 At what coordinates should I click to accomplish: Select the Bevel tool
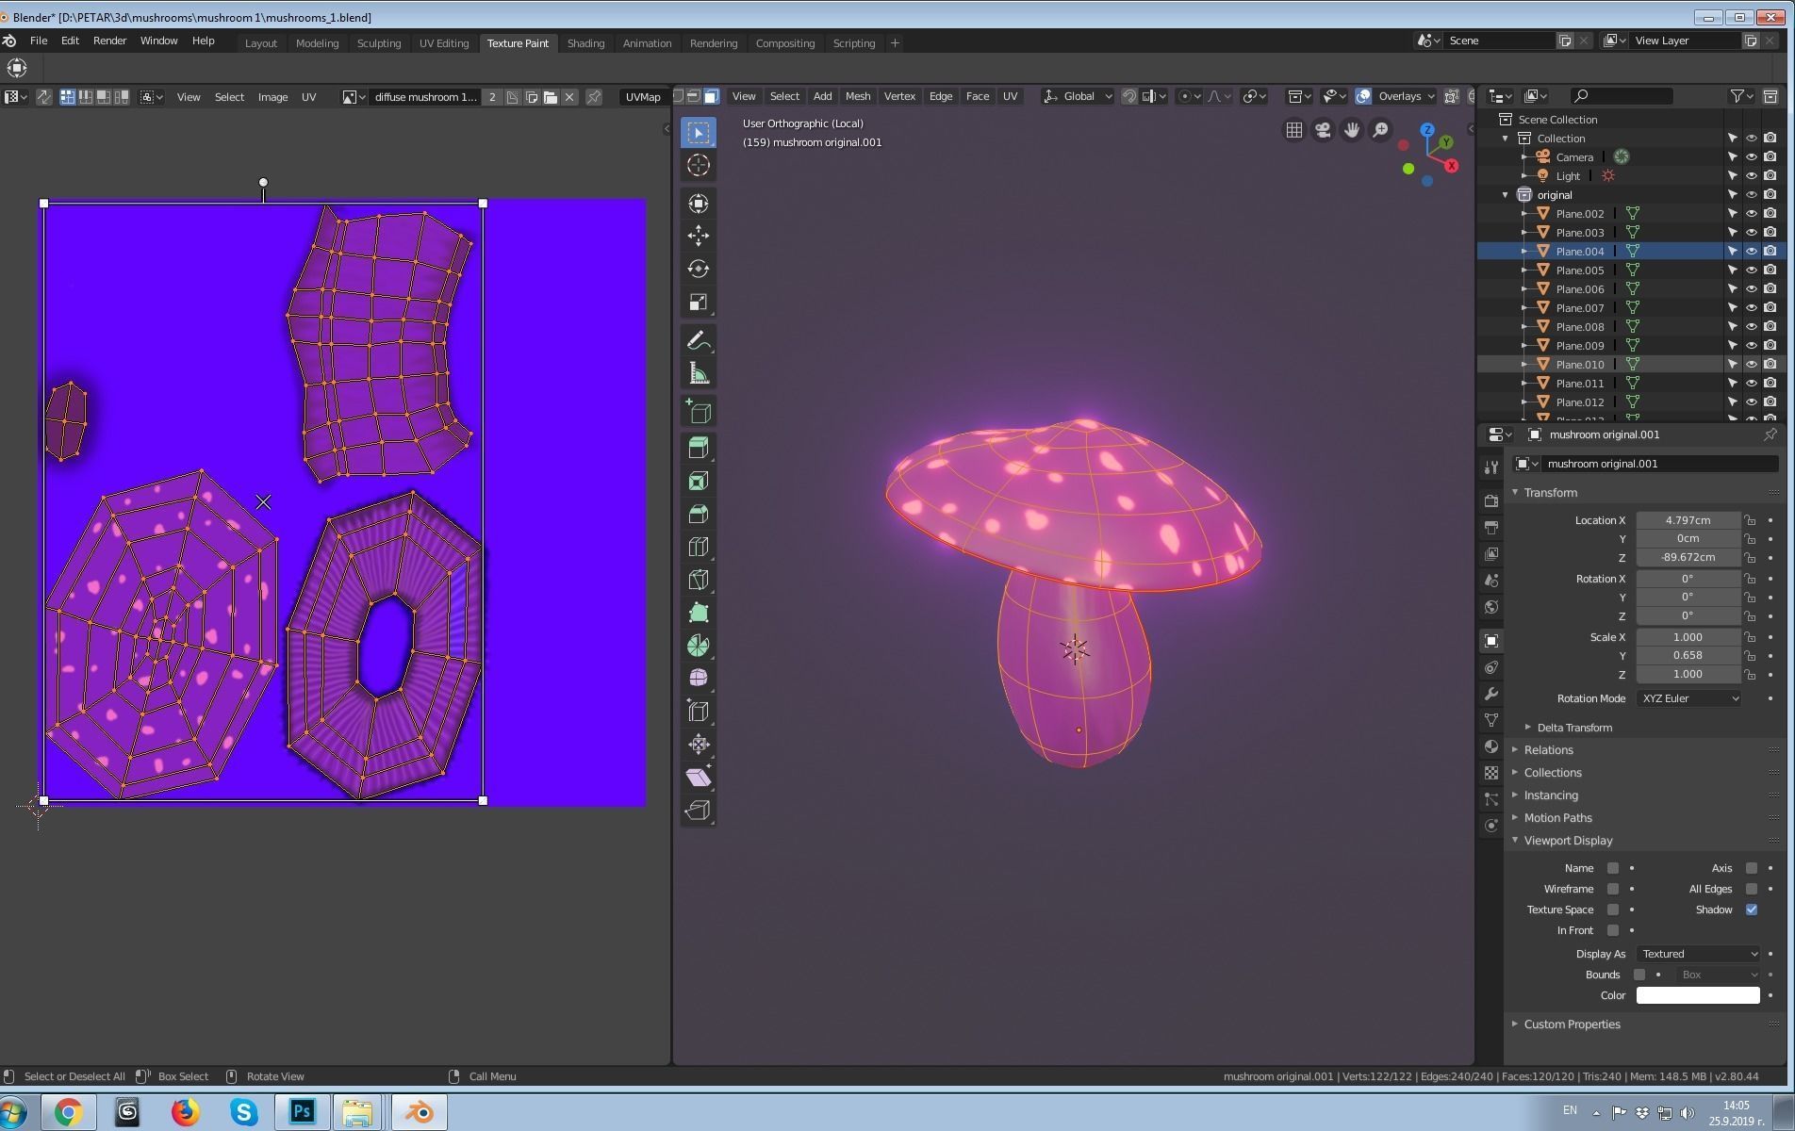699,515
